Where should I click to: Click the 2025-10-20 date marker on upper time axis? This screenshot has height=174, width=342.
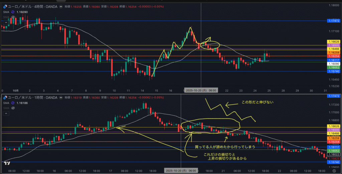click(201, 90)
